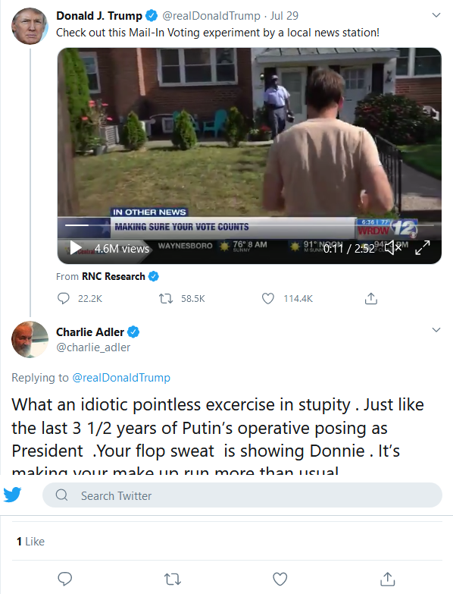Screen dimensions: 453x594
Task: Retweet Charlie Adler's reply
Action: (x=173, y=579)
